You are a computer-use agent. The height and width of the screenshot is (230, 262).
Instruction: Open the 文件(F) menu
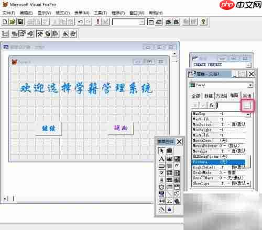9,13
